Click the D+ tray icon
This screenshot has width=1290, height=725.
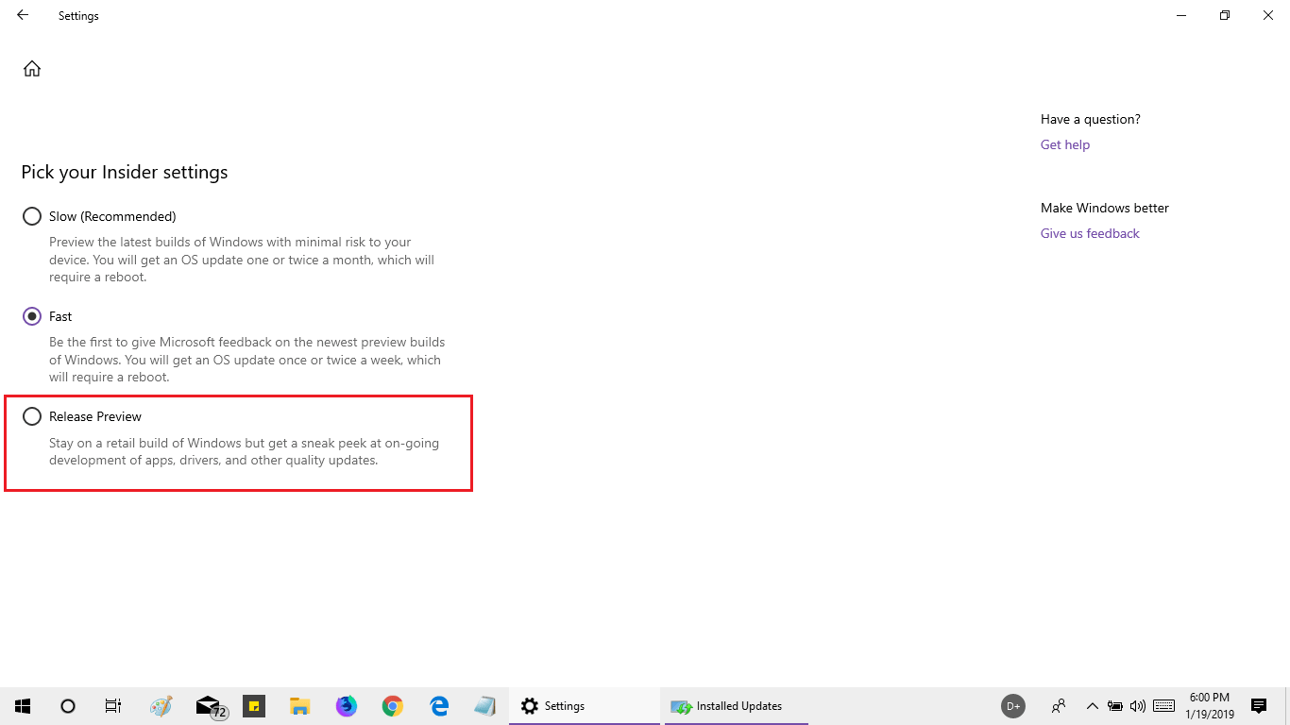point(1013,705)
